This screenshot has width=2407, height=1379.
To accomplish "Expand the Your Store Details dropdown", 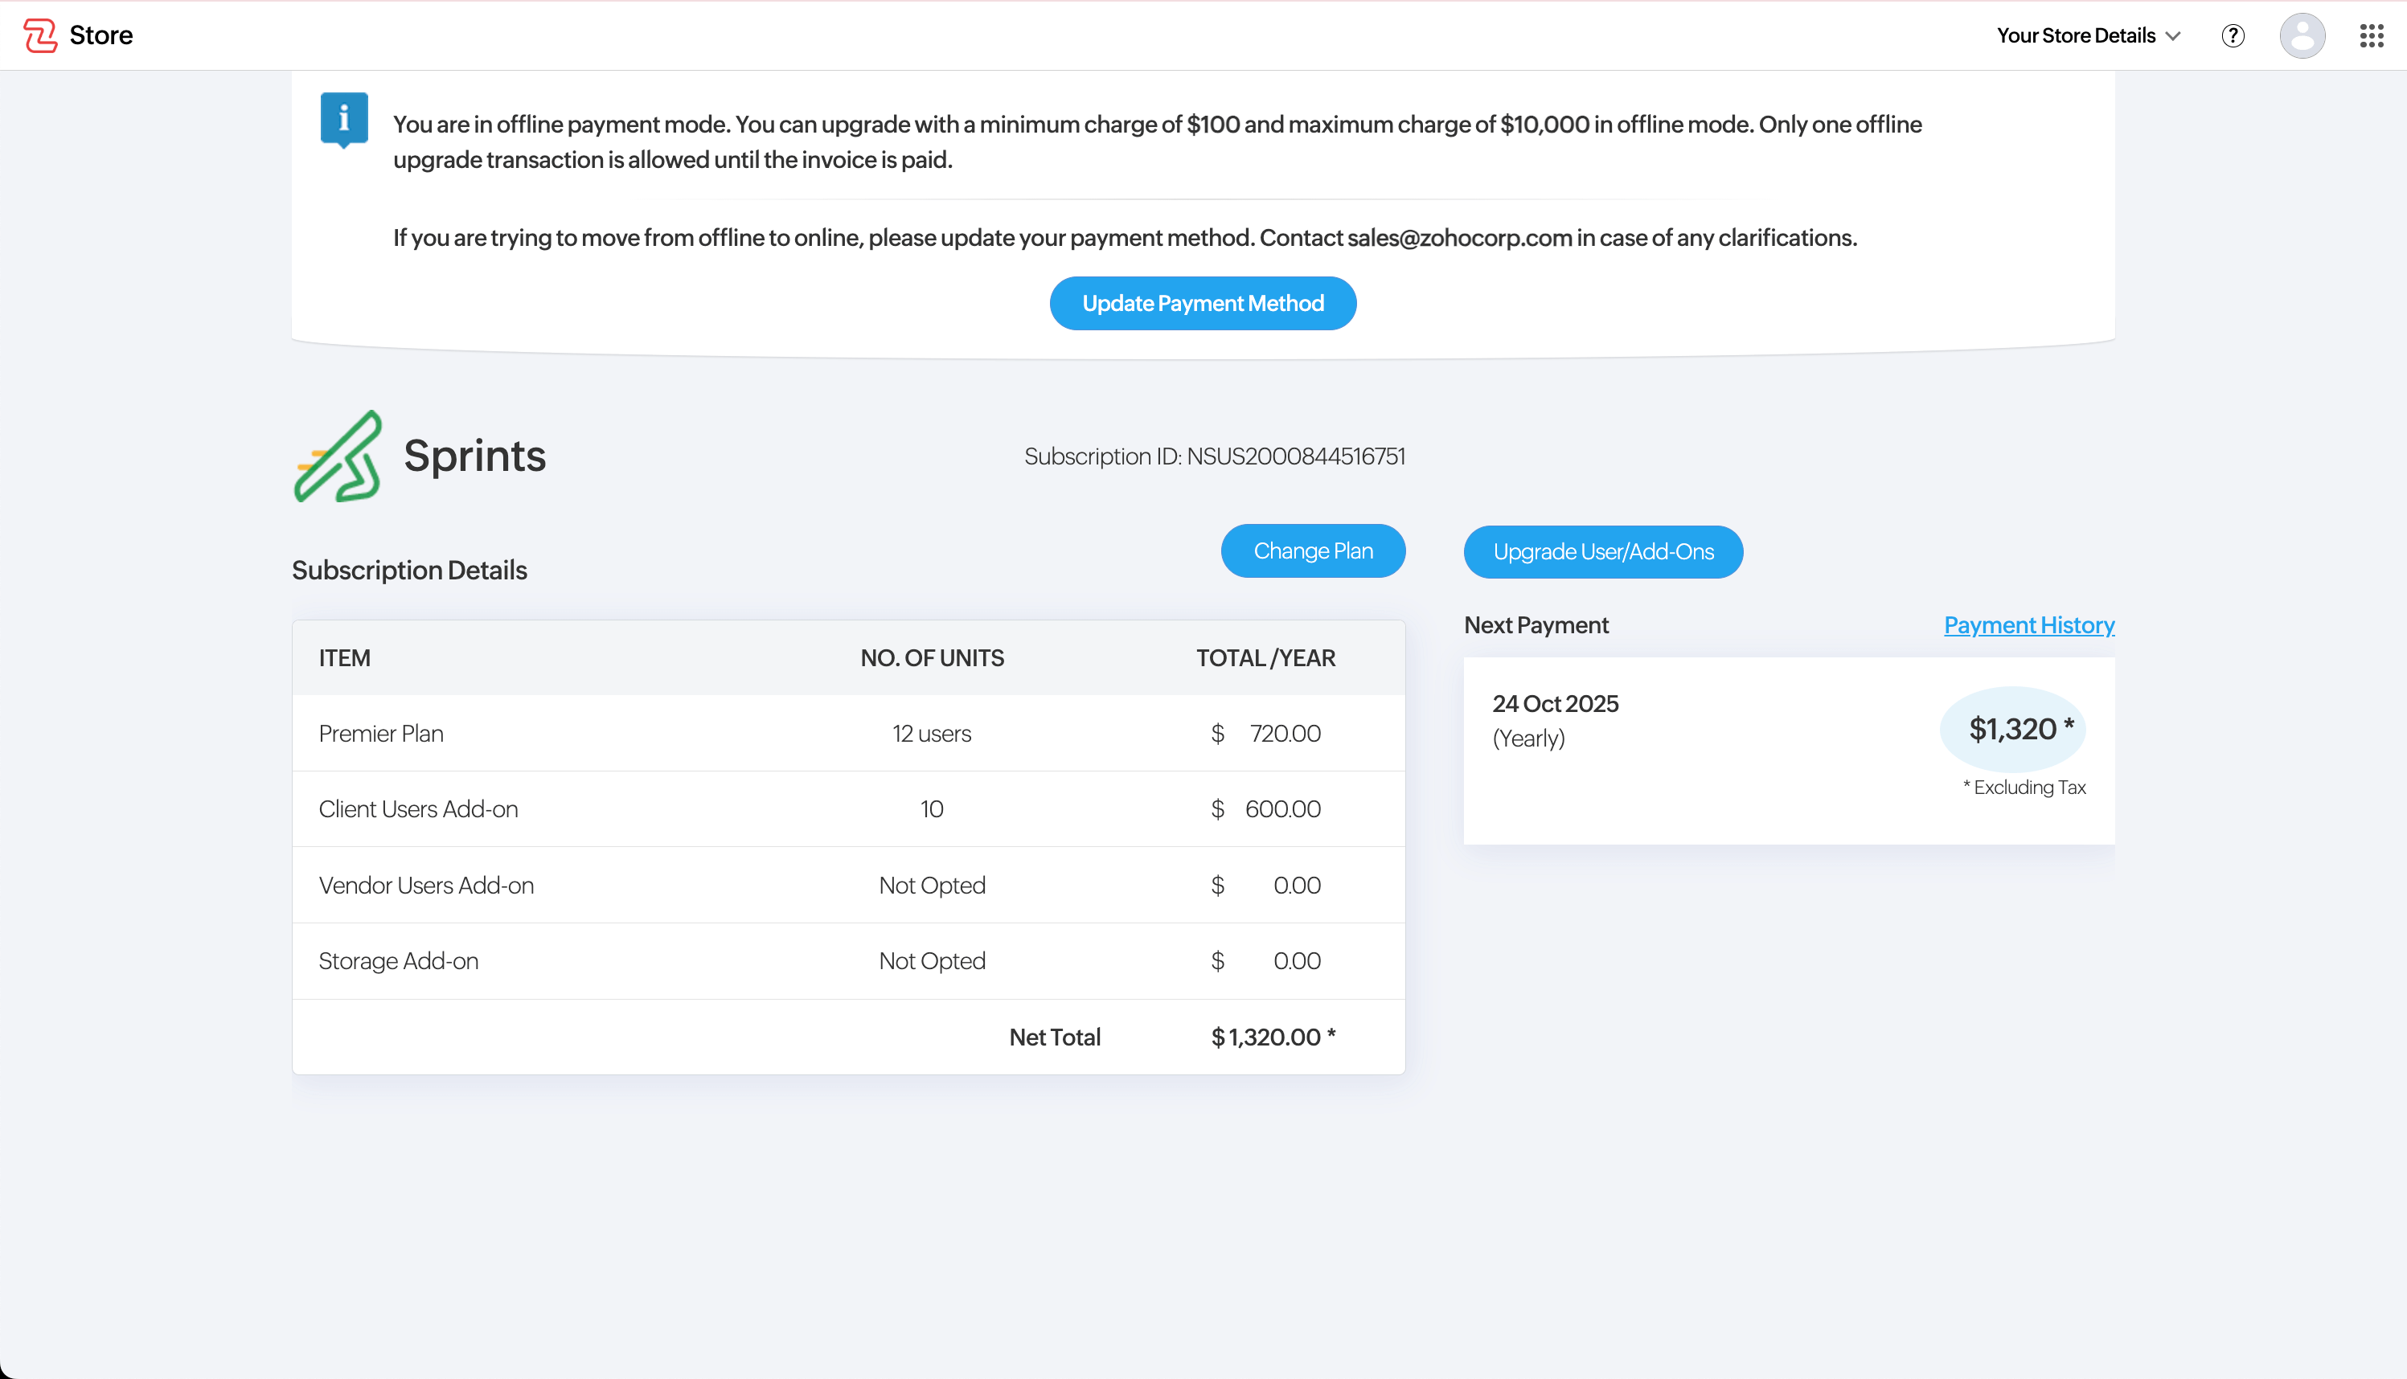I will pos(2076,35).
